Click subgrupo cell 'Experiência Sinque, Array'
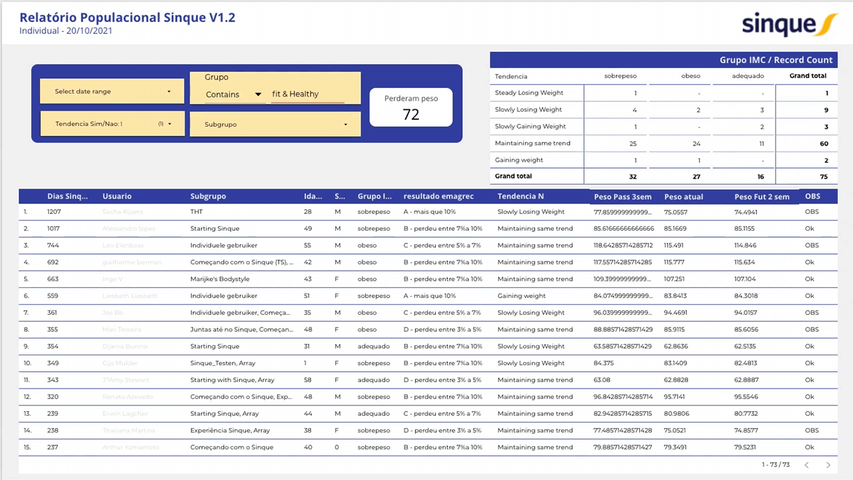Image resolution: width=853 pixels, height=480 pixels. [230, 430]
